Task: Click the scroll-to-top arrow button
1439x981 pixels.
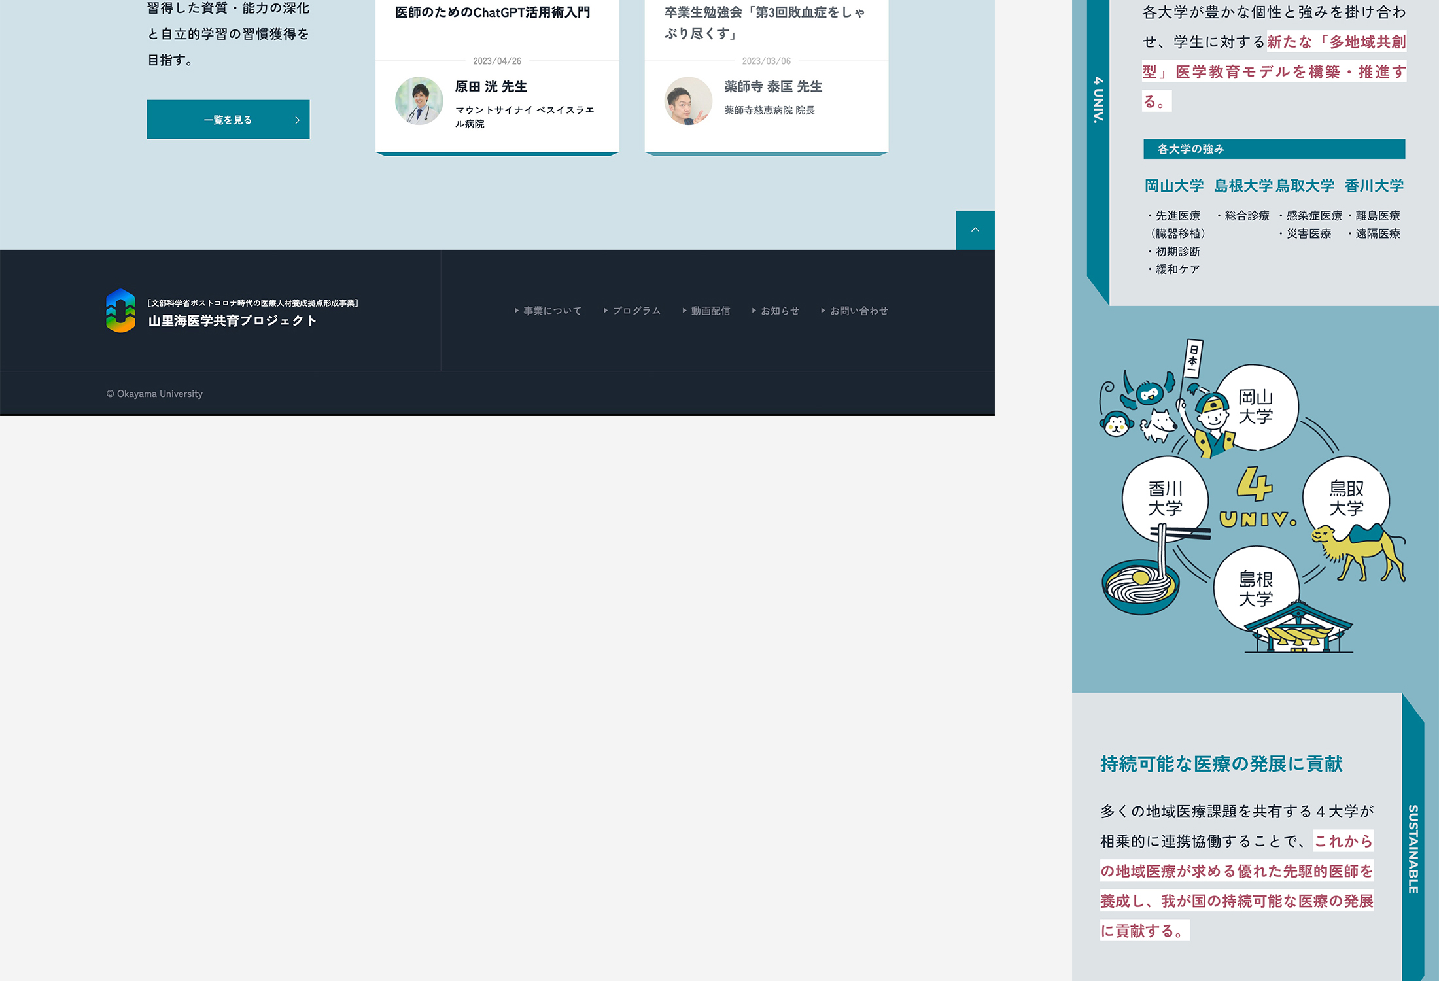Action: [x=975, y=230]
